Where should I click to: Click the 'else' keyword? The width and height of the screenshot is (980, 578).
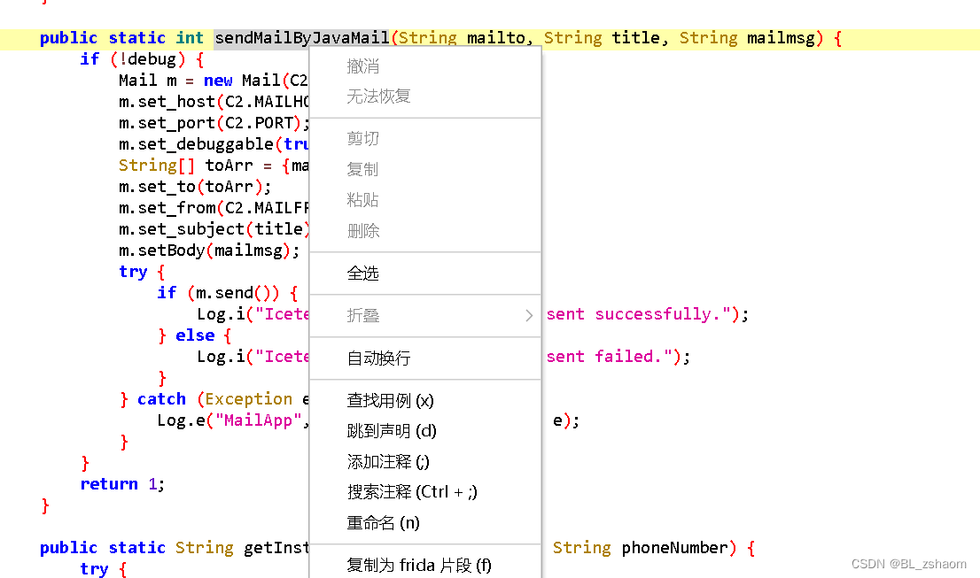pyautogui.click(x=195, y=335)
